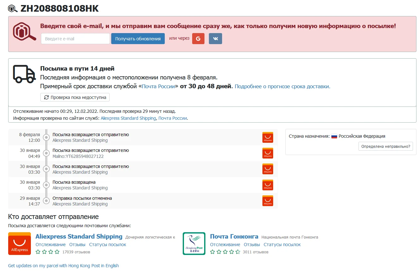Open the large AliExpress carrier logo
The image size is (419, 271).
(x=20, y=244)
